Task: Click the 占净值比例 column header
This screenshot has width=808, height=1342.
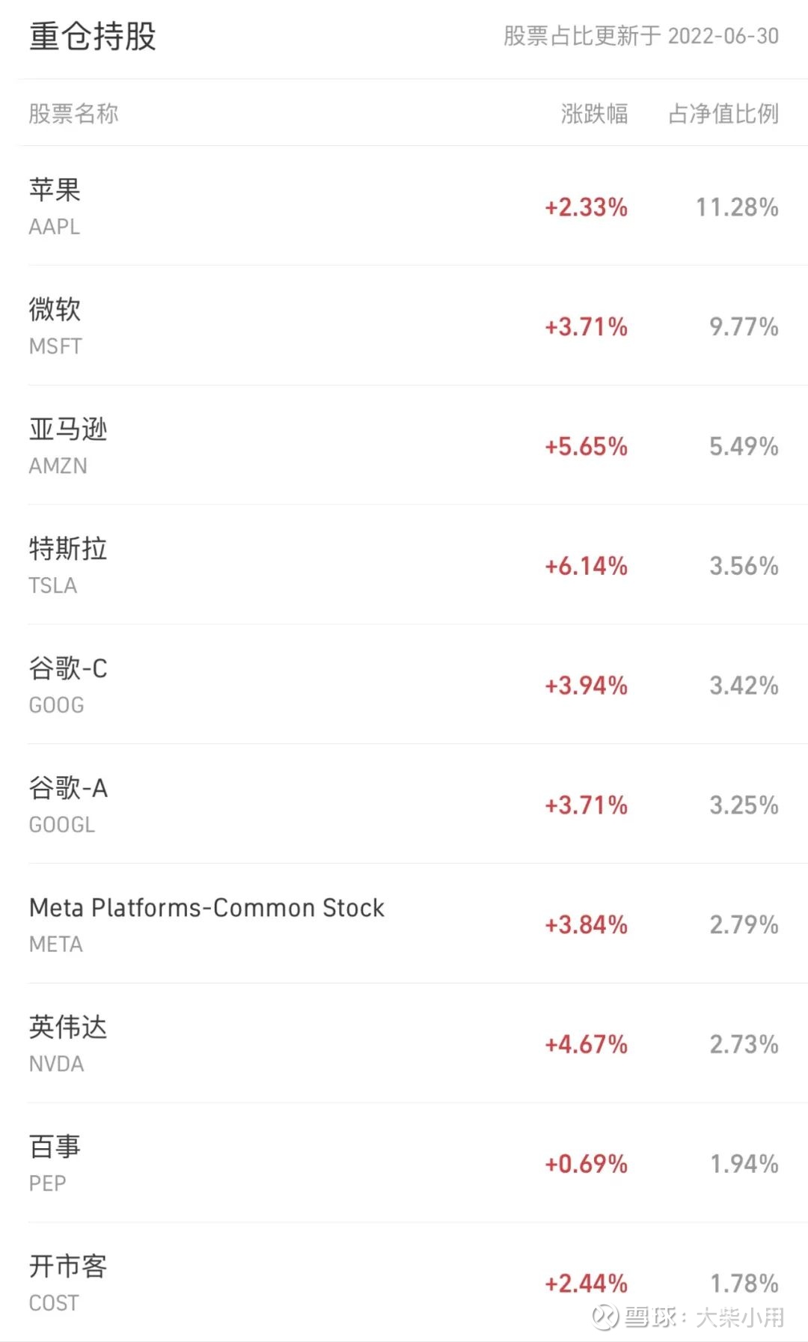Action: pos(723,114)
